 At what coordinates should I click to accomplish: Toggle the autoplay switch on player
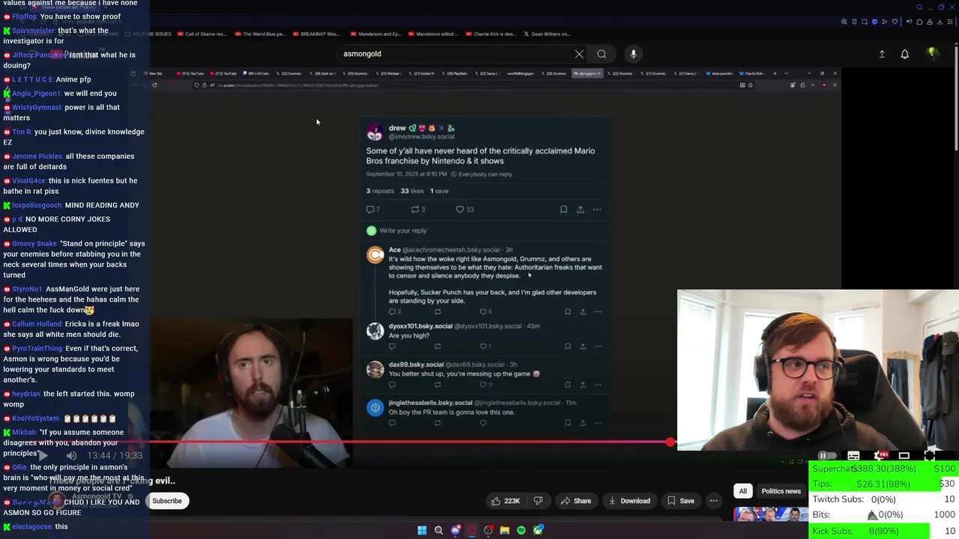pos(826,455)
